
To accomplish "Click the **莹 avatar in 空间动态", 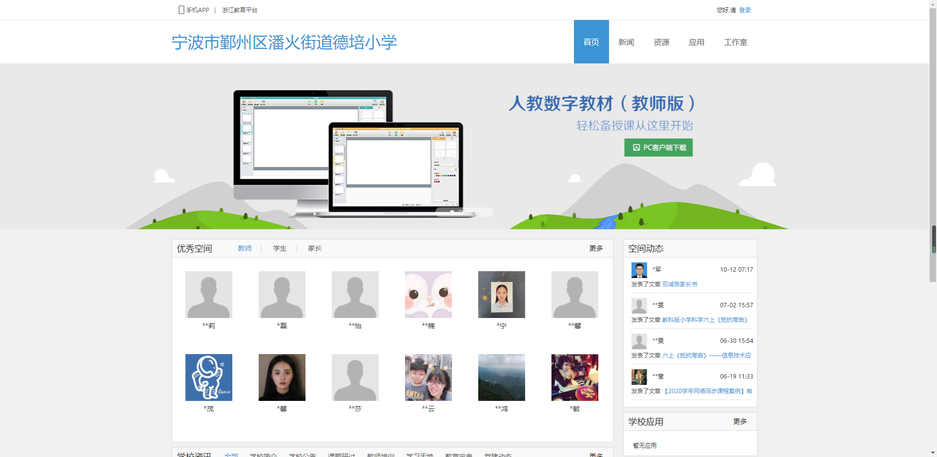I will click(639, 377).
